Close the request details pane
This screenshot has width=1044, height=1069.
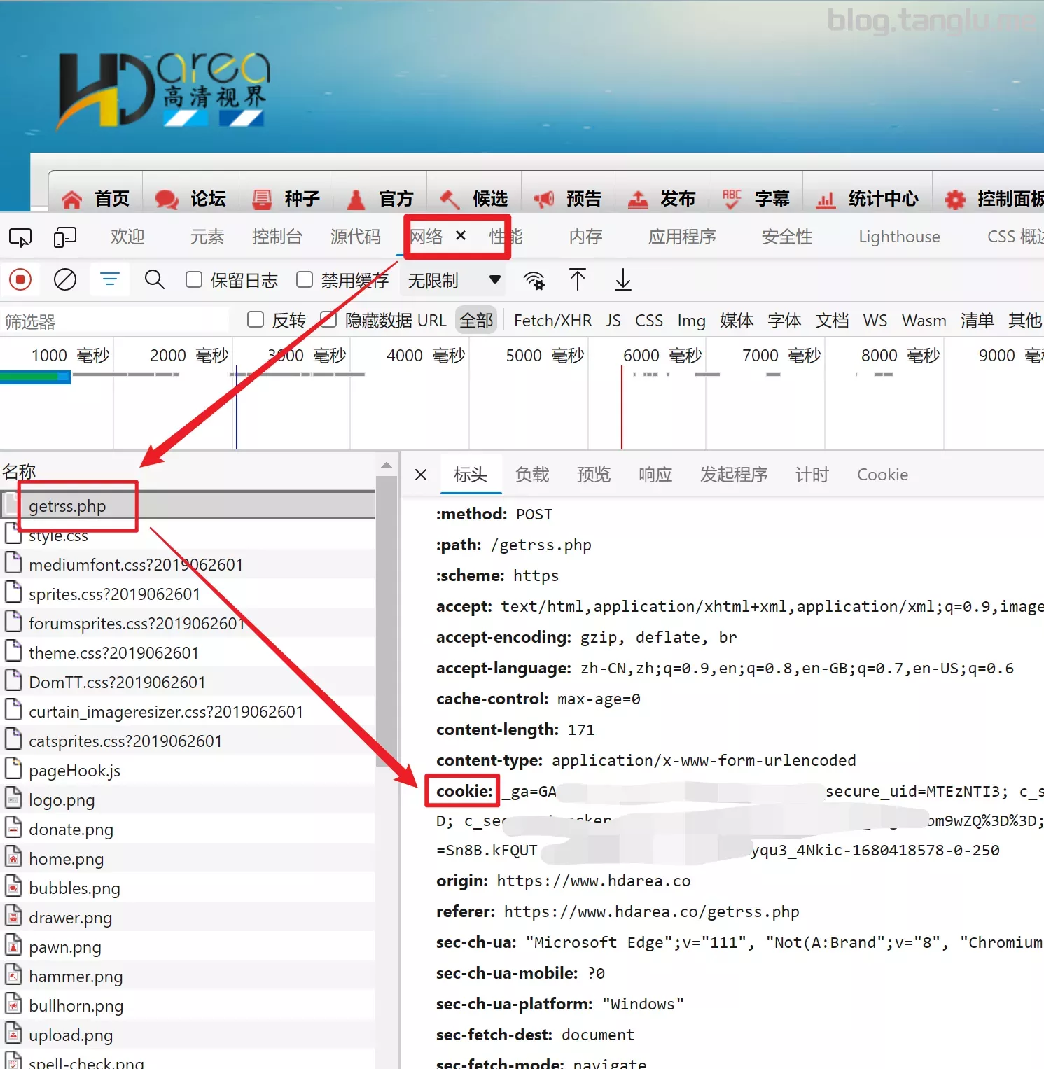[421, 475]
